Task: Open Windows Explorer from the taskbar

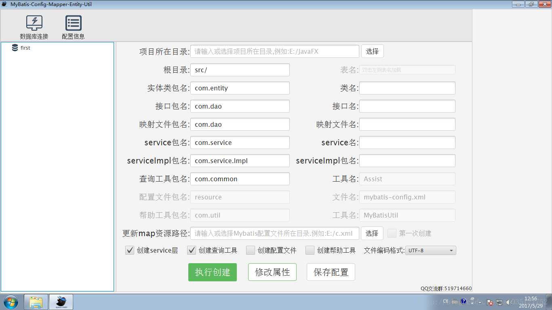Action: 36,302
